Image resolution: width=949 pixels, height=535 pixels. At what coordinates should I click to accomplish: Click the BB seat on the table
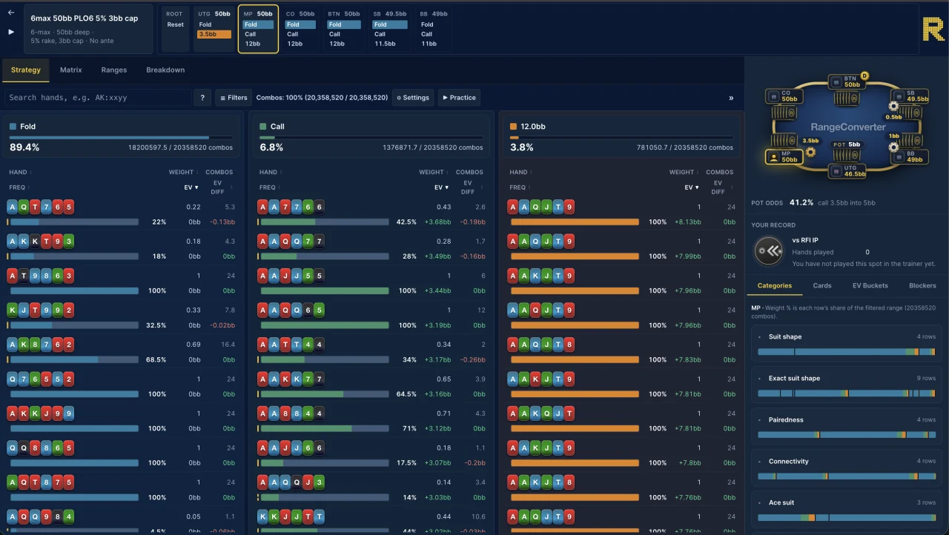point(911,157)
